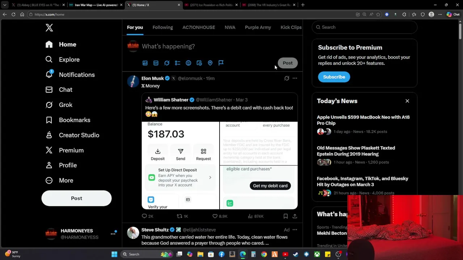Click the sidebar Post button
The image size is (463, 260).
tap(76, 198)
